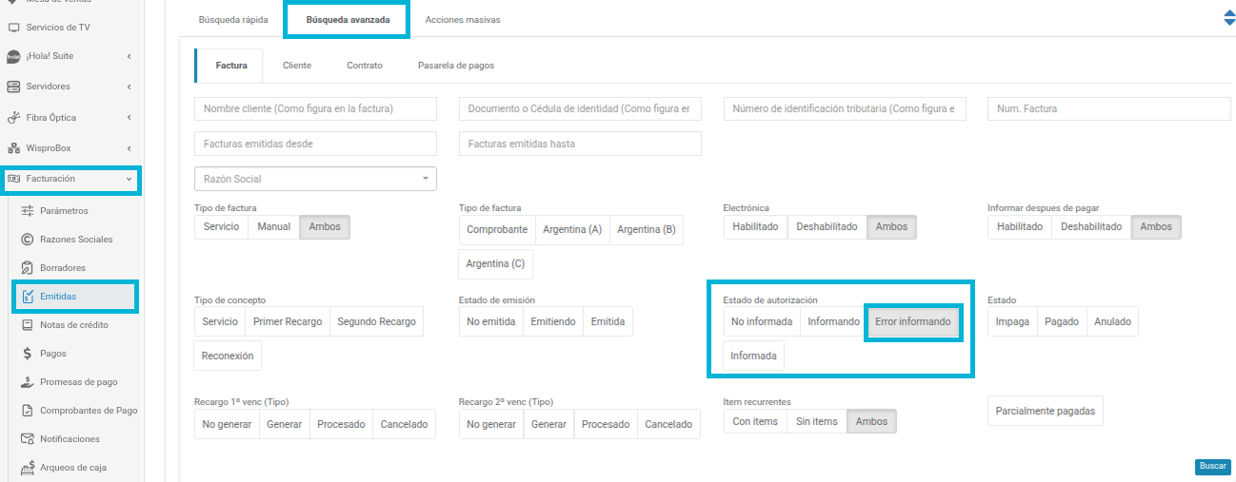Click the WisproBox network icon
The height and width of the screenshot is (482, 1236).
(x=13, y=148)
